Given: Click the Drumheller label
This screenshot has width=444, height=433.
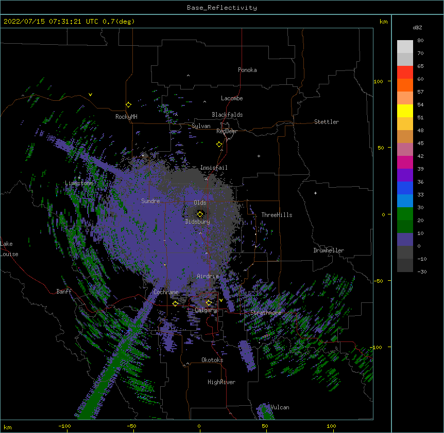Looking at the screenshot, I should [x=329, y=250].
